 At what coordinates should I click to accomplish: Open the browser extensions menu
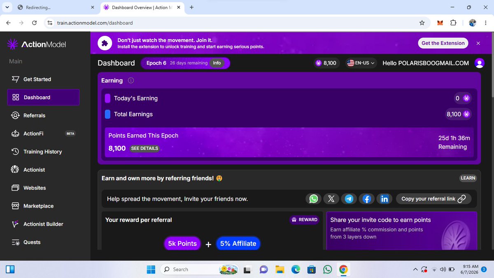click(453, 23)
